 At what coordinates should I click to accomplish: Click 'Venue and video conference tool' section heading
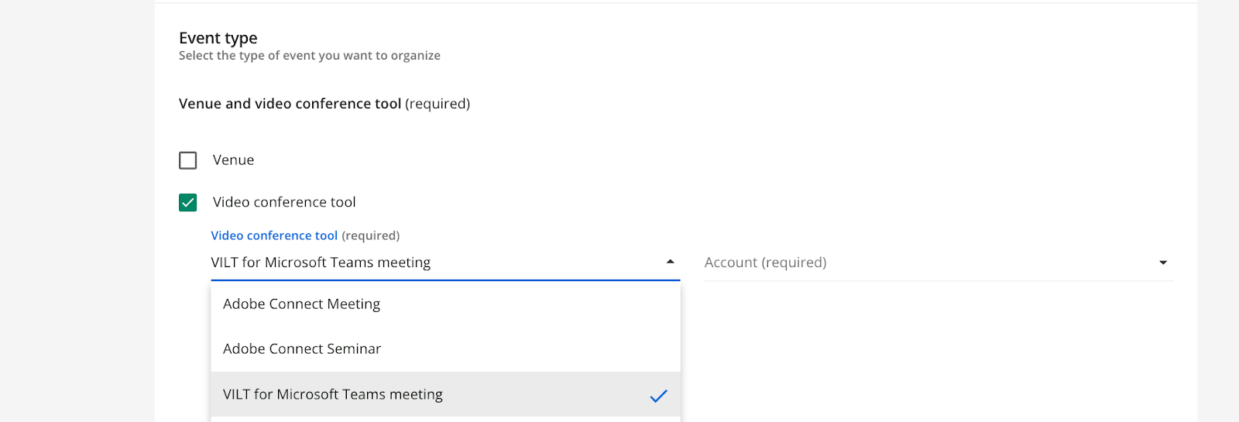point(290,104)
